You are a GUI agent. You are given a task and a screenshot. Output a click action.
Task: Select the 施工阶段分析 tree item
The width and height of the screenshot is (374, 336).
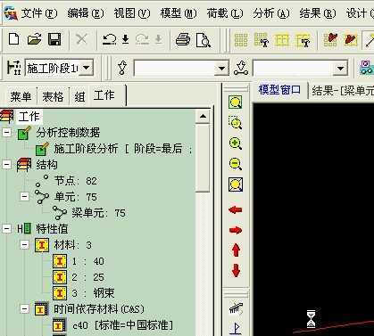[x=122, y=149]
